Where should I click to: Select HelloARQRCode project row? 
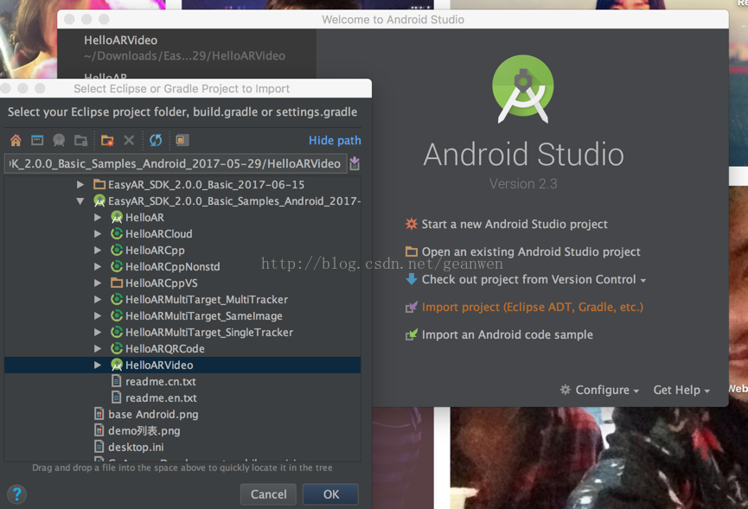(x=164, y=348)
